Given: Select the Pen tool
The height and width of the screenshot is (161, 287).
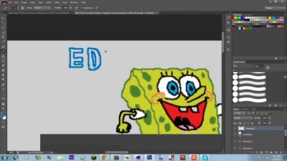Looking at the screenshot, I should [3, 85].
